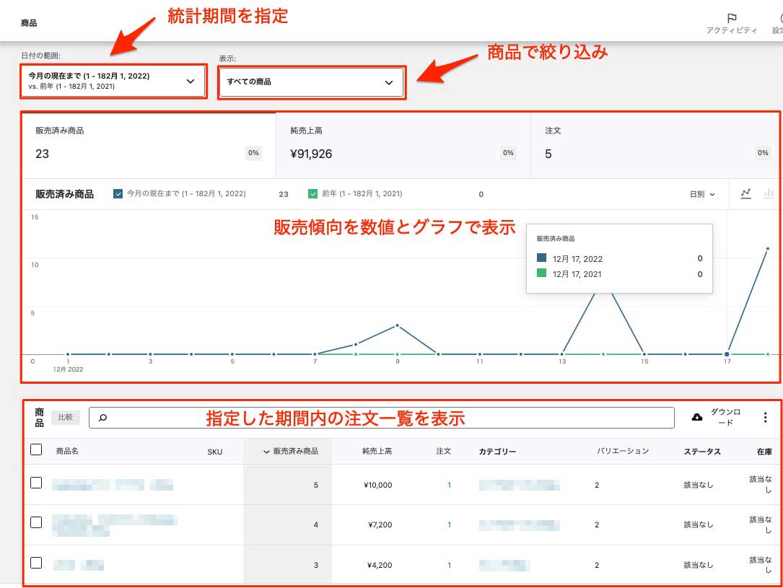Select the 純売上高 summary tab
This screenshot has height=588, width=783.
pyautogui.click(x=403, y=145)
